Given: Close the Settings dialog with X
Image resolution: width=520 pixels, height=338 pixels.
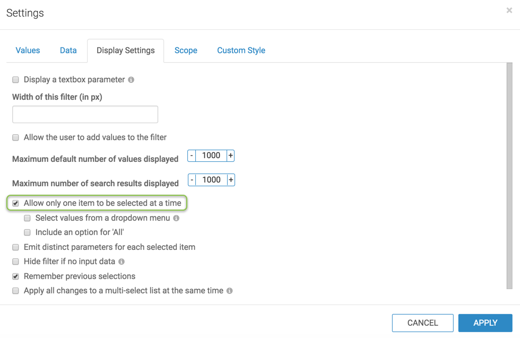Looking at the screenshot, I should [x=509, y=11].
